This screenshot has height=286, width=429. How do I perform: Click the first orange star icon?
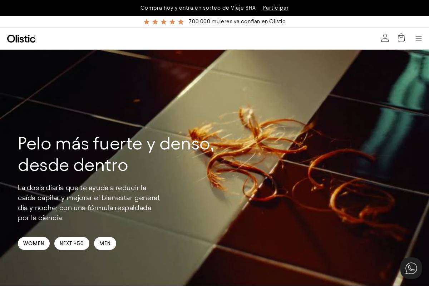[x=147, y=21]
